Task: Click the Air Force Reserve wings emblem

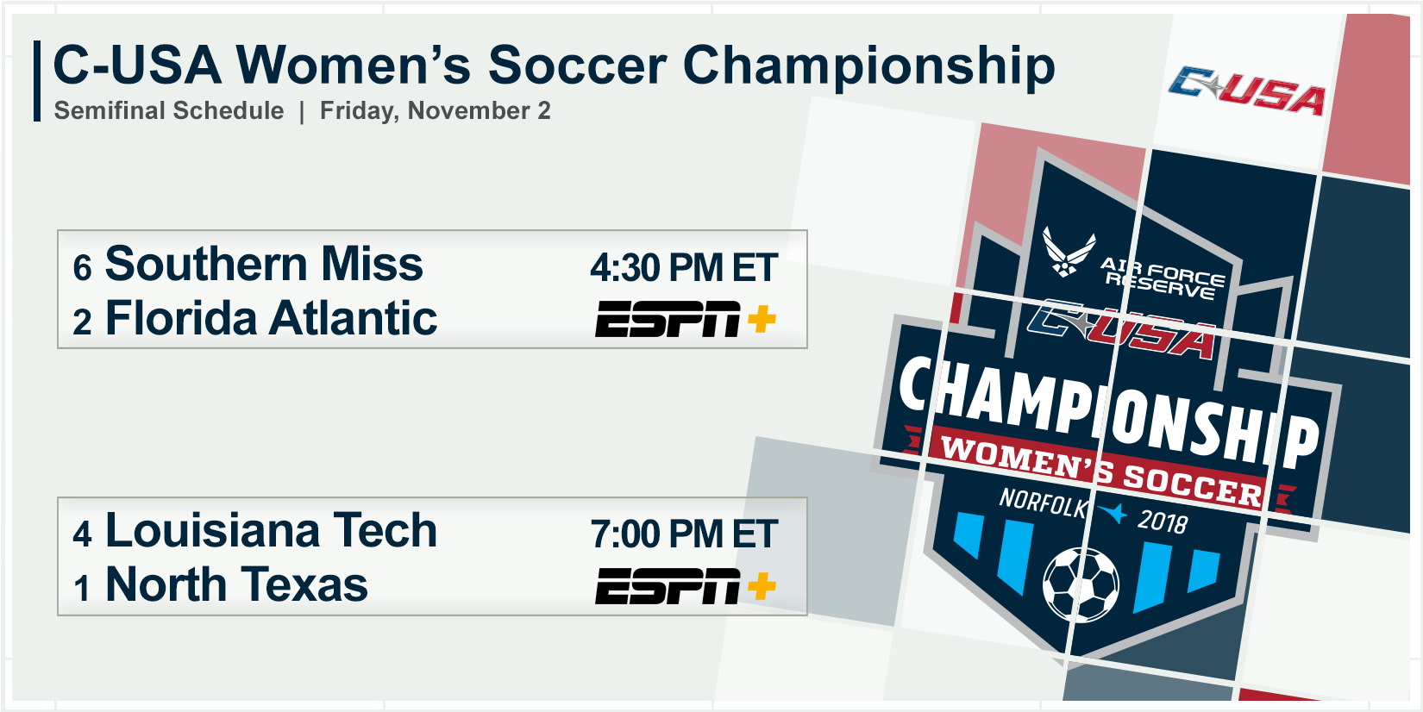Action: pos(1069,251)
